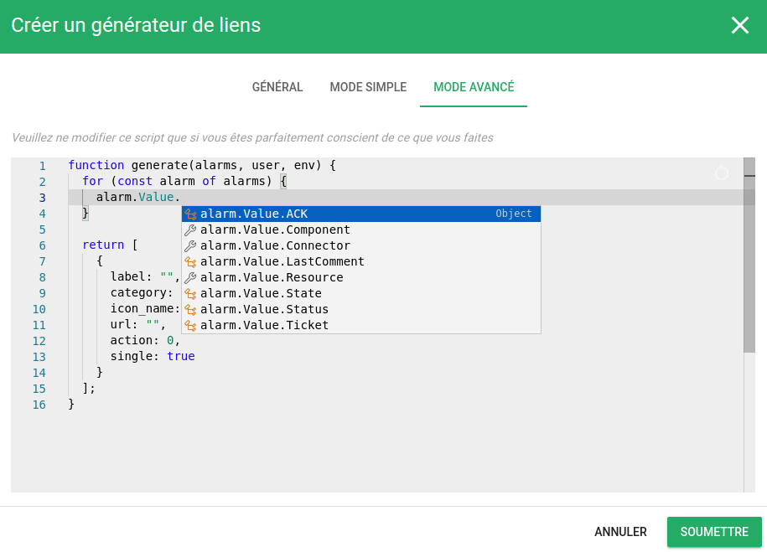
Task: Open the MODE SIMPLE tab
Action: coord(368,87)
